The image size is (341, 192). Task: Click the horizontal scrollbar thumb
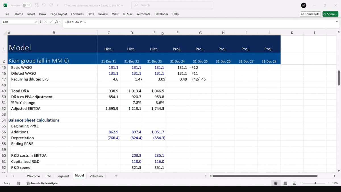tap(265, 176)
